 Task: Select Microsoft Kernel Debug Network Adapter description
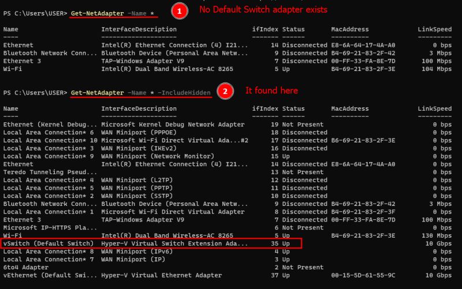point(173,125)
